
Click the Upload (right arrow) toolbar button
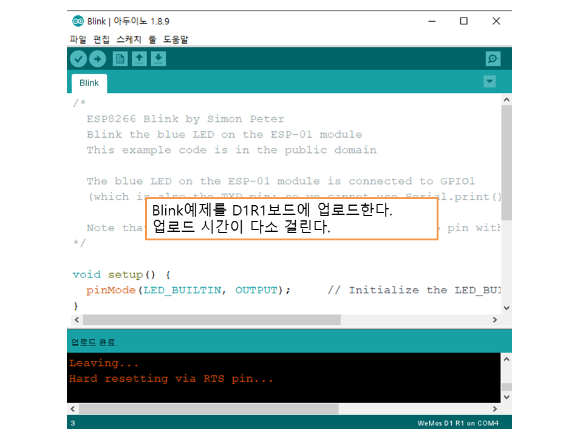point(98,59)
